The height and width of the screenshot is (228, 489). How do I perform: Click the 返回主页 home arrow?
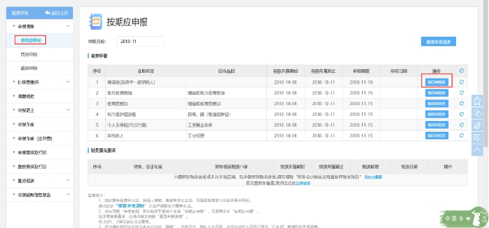(48, 13)
